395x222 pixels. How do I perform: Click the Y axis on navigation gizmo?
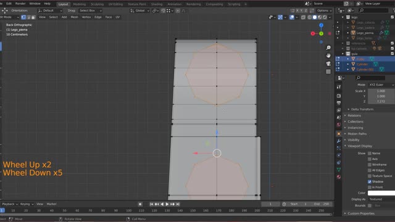[321, 33]
